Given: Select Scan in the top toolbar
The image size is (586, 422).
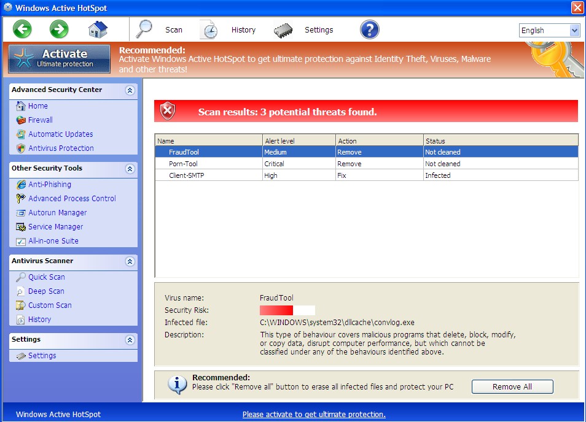Looking at the screenshot, I should click(x=174, y=30).
